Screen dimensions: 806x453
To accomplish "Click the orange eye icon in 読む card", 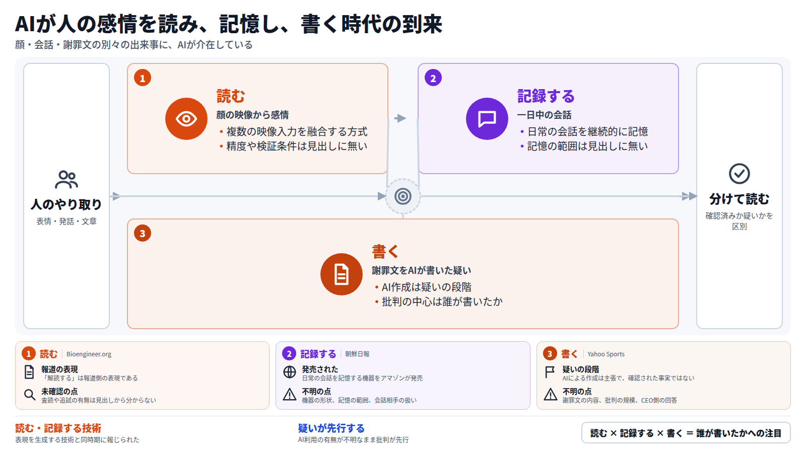I will point(186,119).
